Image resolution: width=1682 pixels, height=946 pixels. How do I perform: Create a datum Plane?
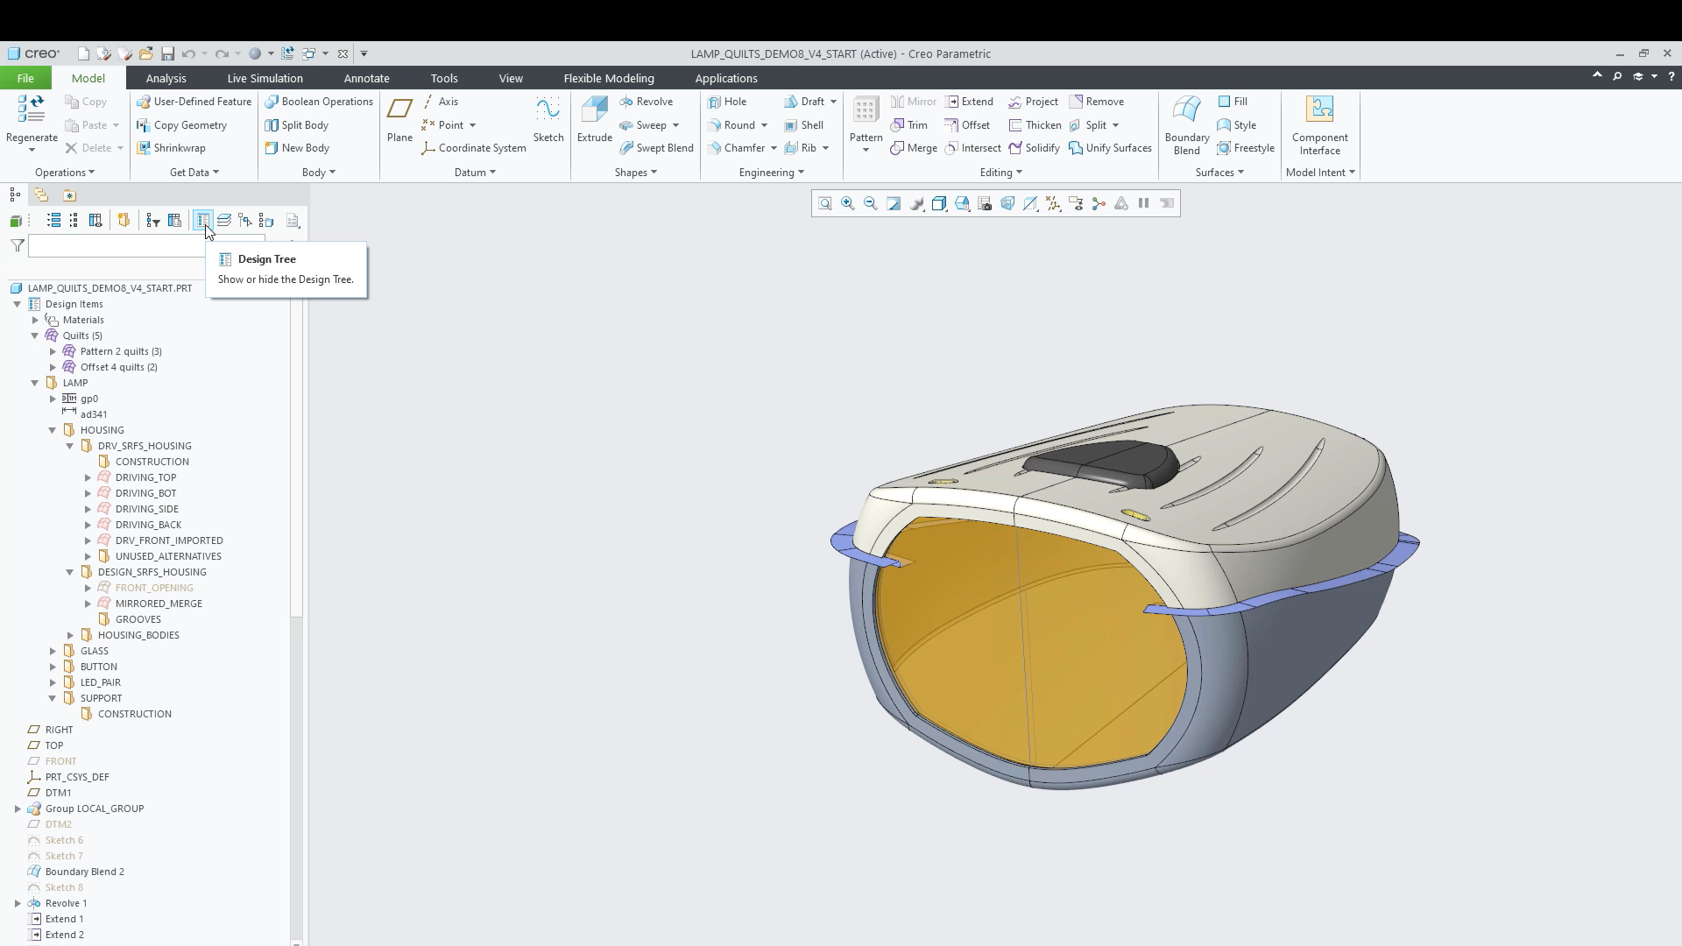(399, 119)
